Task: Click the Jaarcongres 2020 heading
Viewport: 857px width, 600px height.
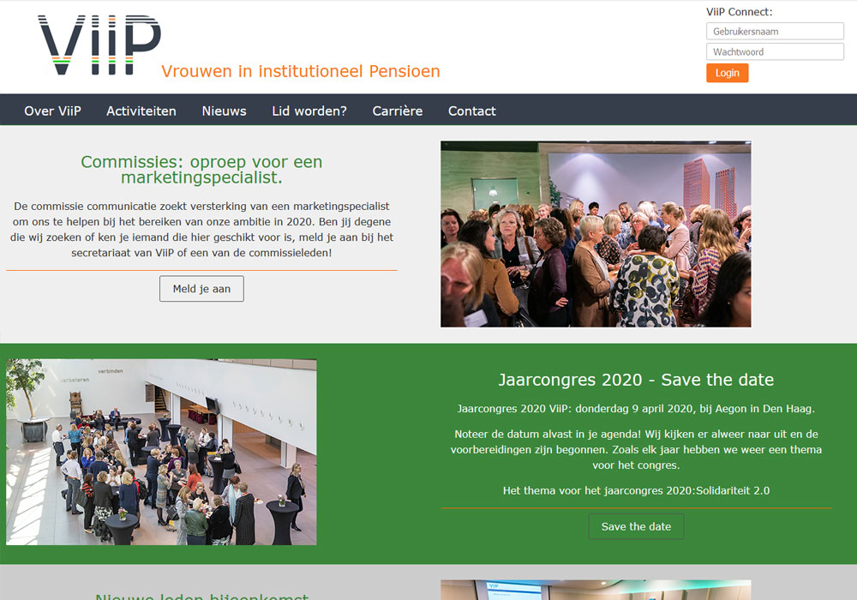Action: [636, 380]
